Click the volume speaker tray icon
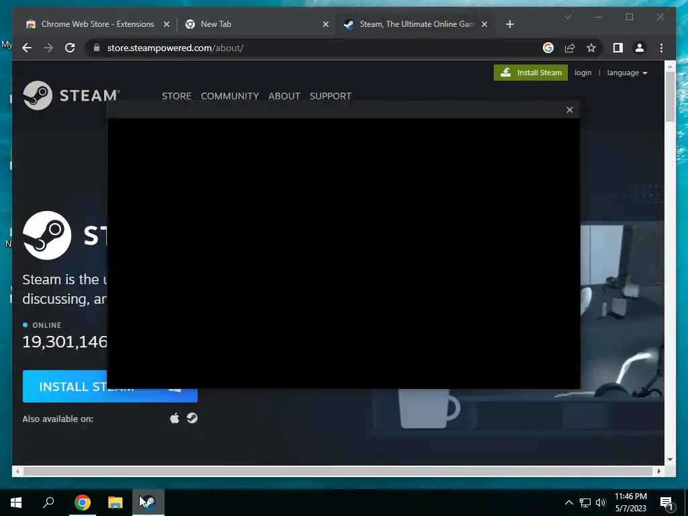 601,503
